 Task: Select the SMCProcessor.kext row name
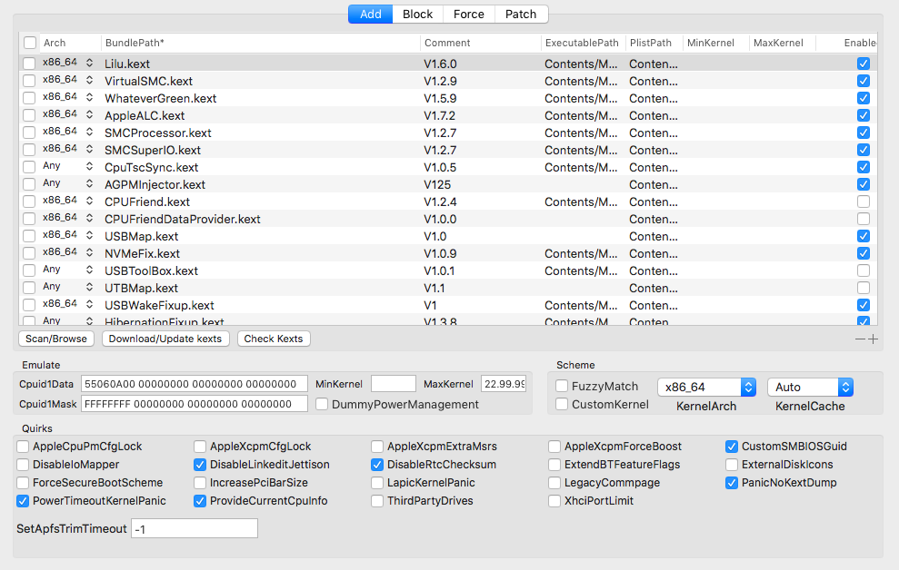point(157,133)
